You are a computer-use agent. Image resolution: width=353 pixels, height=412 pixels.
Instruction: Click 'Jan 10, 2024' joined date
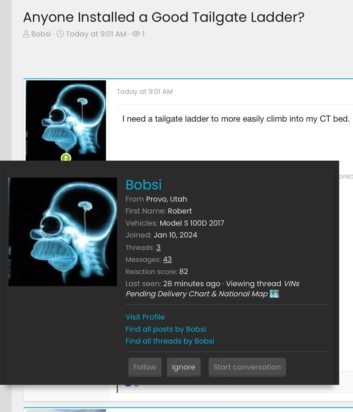coord(176,235)
